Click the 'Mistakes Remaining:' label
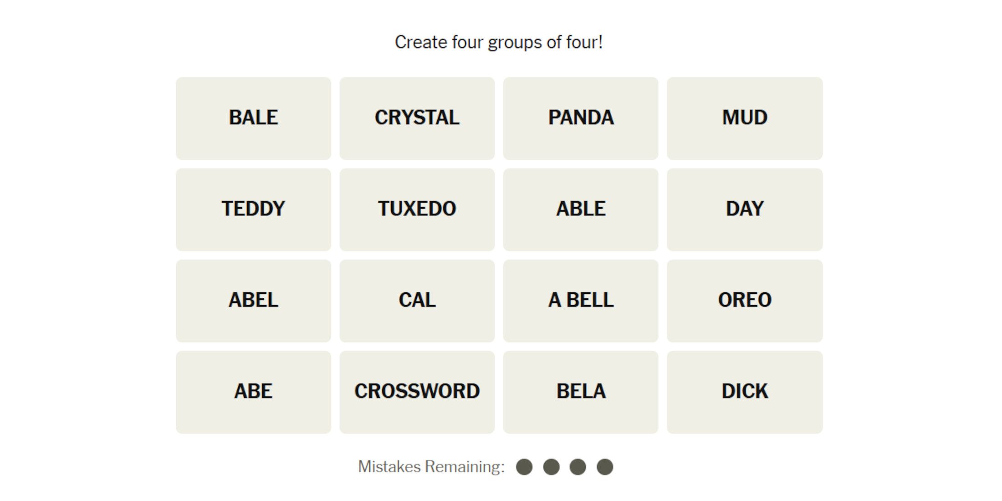1002x501 pixels. 431,467
